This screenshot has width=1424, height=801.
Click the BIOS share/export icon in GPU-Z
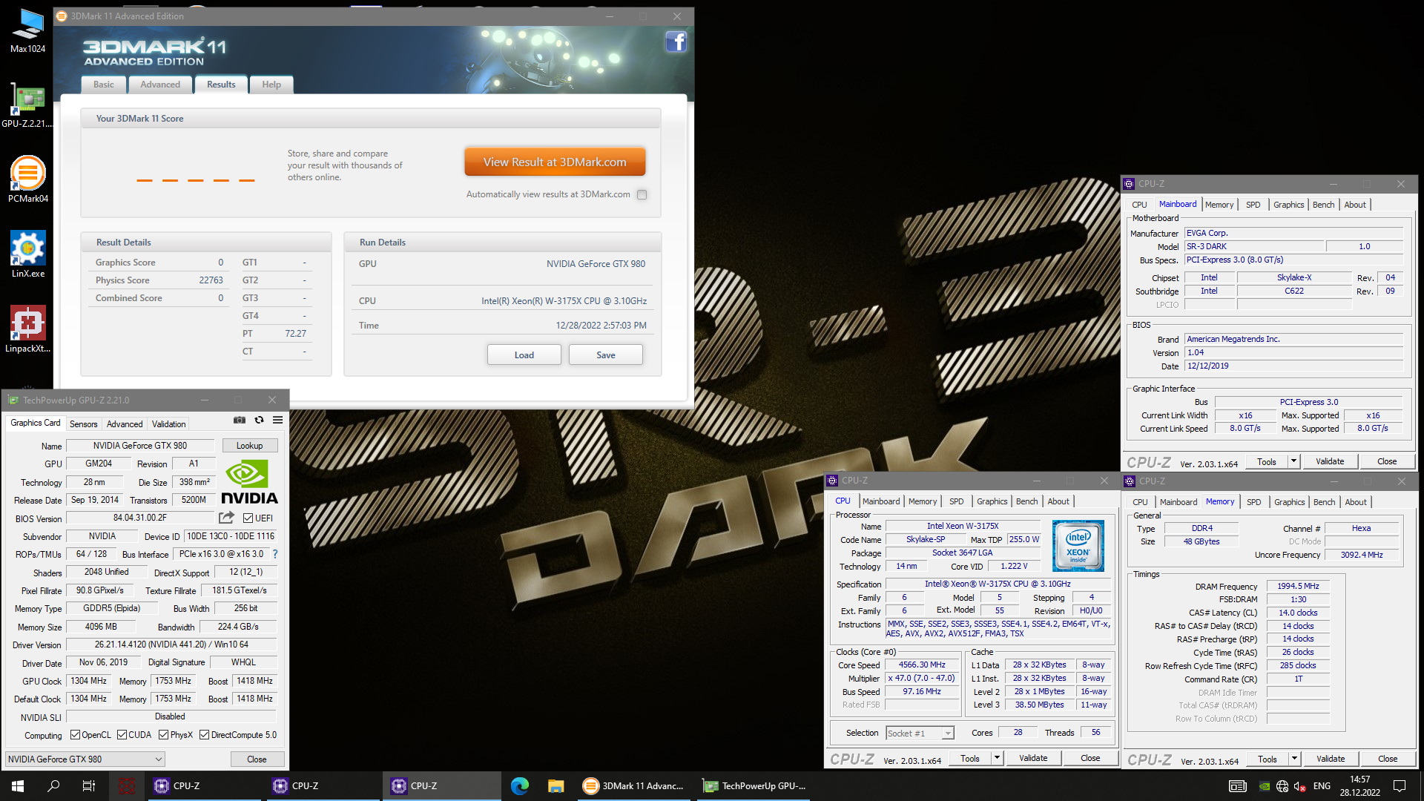227,518
